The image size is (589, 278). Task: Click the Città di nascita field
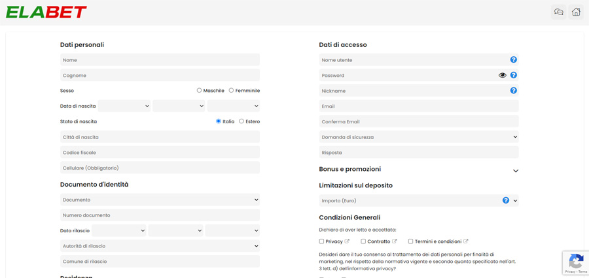point(160,137)
